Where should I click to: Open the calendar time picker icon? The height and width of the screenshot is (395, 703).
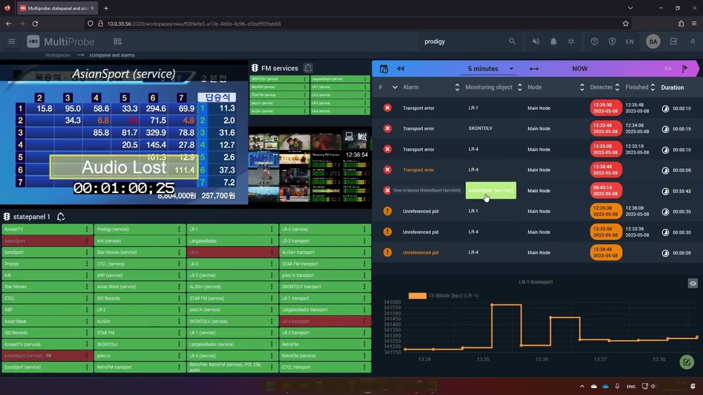[384, 69]
